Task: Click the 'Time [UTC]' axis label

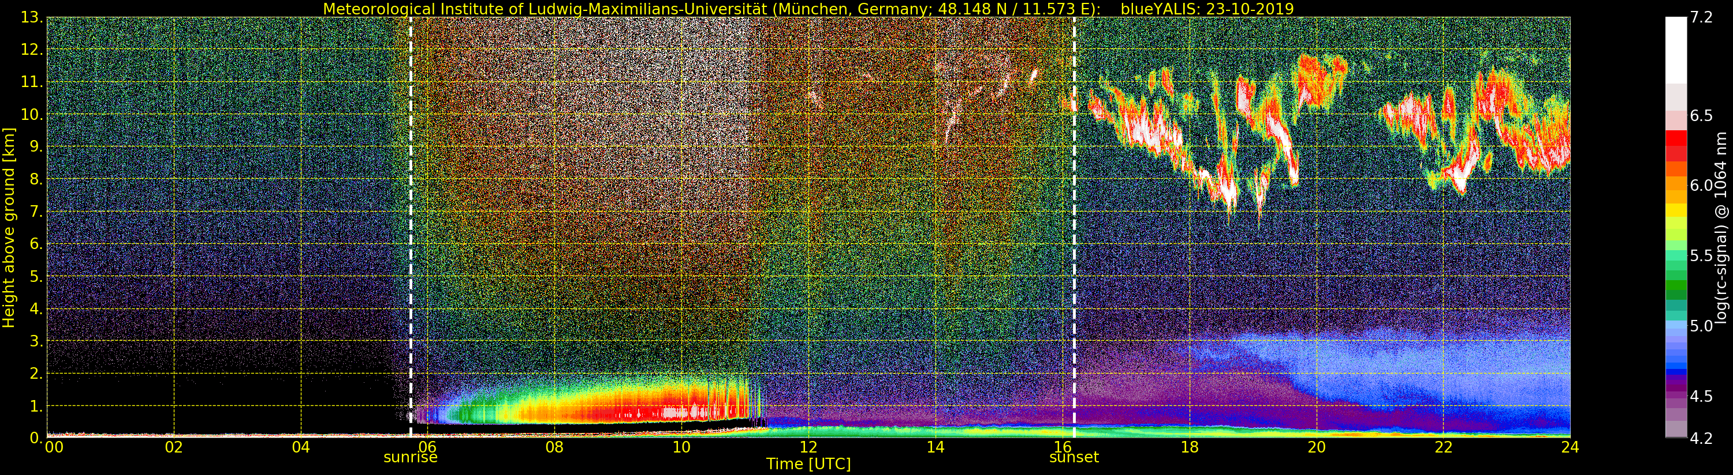Action: coord(808,463)
